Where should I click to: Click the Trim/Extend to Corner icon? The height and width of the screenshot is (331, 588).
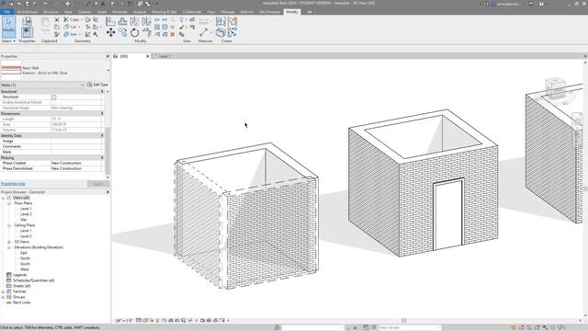click(147, 33)
